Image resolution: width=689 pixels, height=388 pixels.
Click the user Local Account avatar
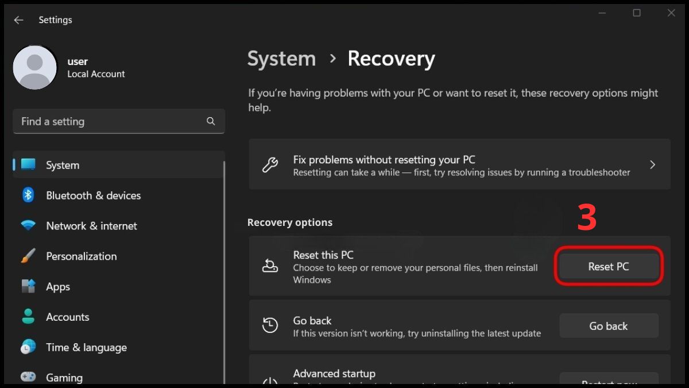click(35, 67)
